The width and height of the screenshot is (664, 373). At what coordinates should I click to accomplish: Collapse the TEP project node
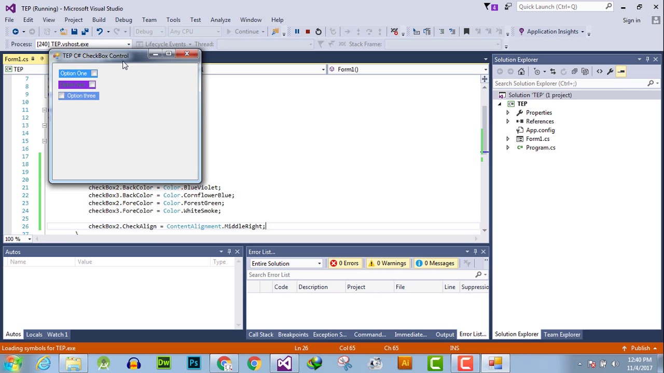point(500,104)
